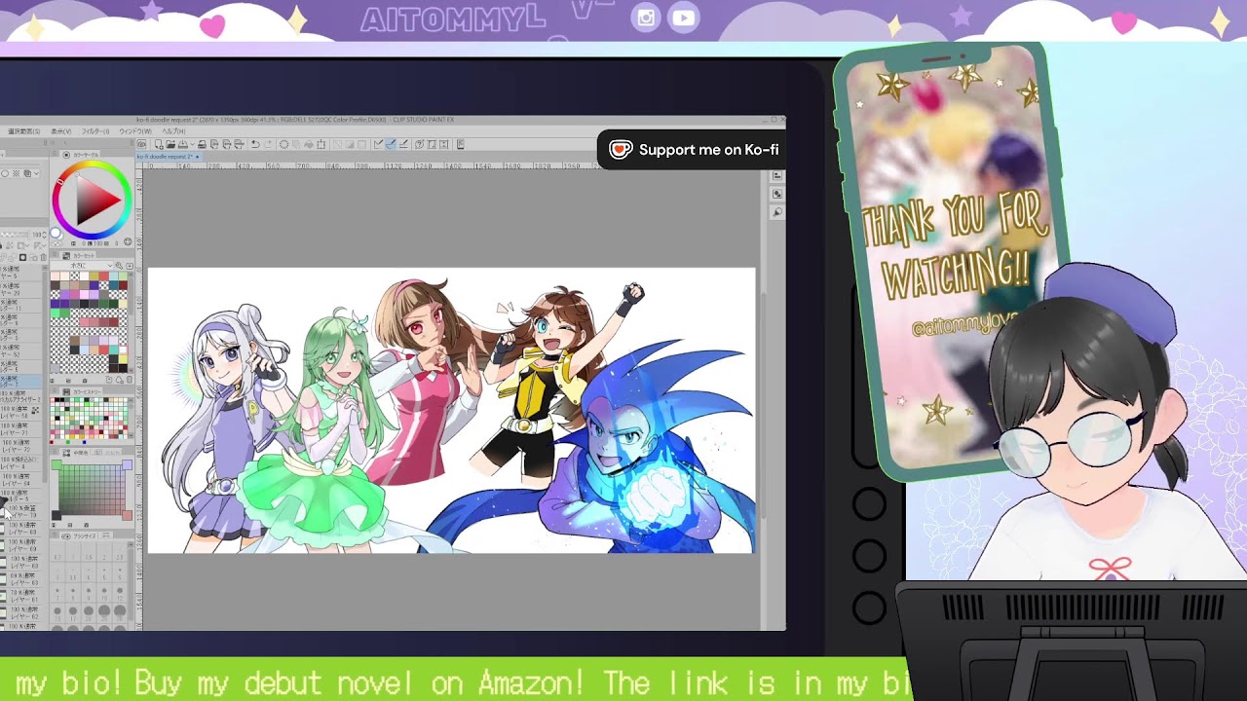Click the dotted-circle Clear icon in toolbar
Image resolution: width=1247 pixels, height=701 pixels.
coord(283,144)
